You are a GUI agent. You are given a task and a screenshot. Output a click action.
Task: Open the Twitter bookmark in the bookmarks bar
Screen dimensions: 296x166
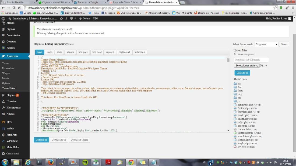coord(94,13)
